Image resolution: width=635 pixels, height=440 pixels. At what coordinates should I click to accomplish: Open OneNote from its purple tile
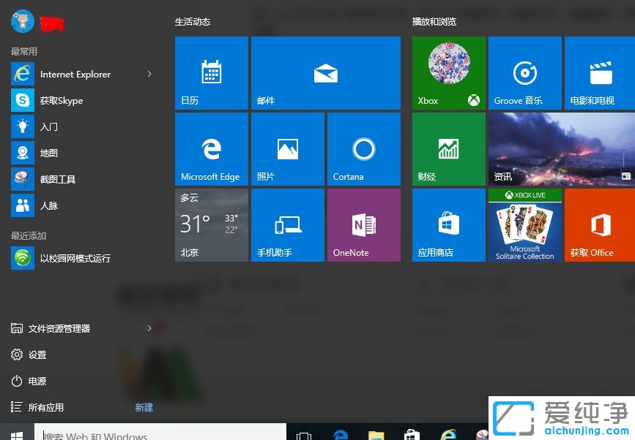(363, 224)
